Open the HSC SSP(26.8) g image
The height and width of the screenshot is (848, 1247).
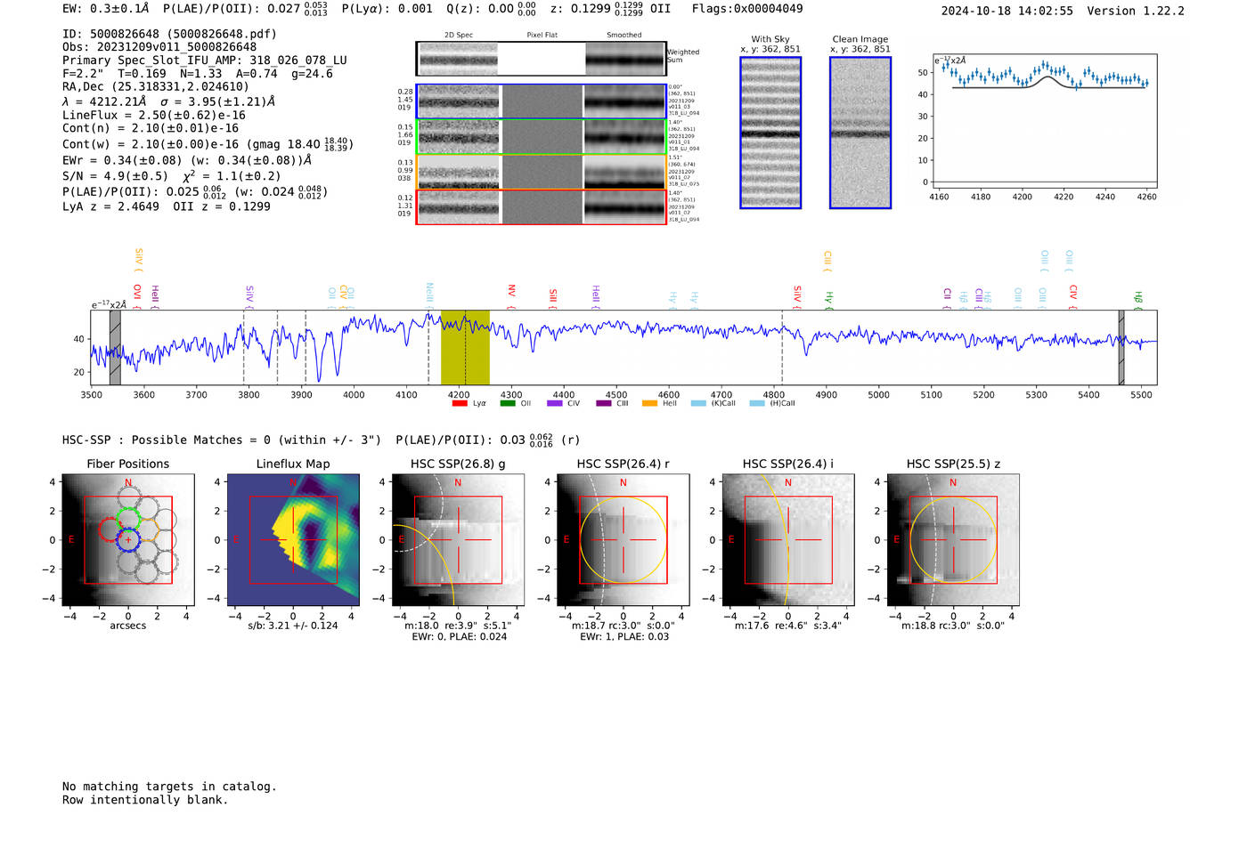tap(458, 539)
